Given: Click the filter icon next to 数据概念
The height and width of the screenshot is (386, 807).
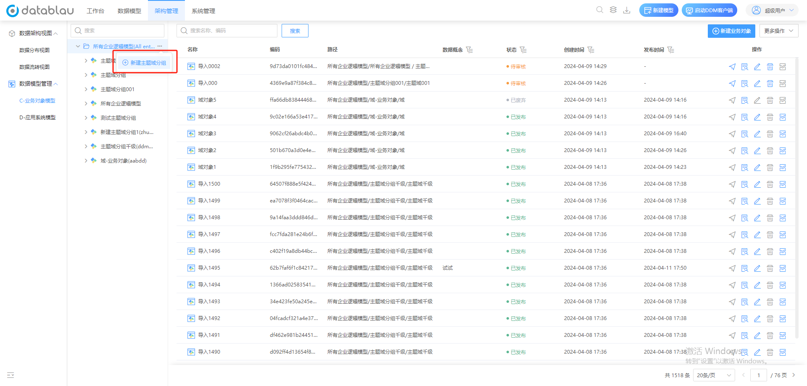Looking at the screenshot, I should 469,50.
